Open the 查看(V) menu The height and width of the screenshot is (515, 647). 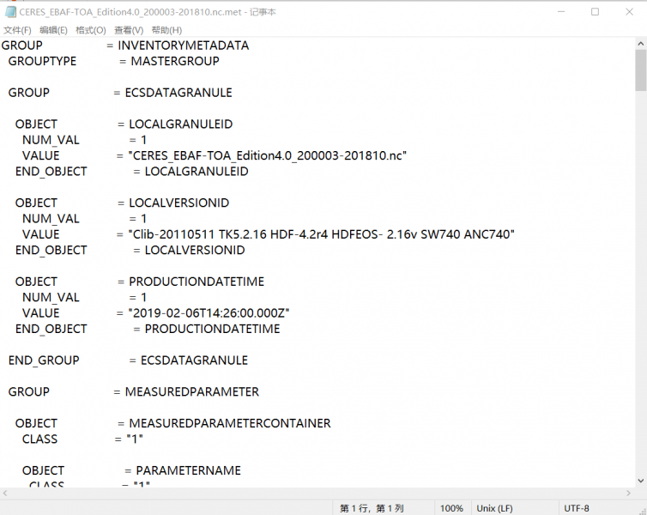[x=129, y=30]
